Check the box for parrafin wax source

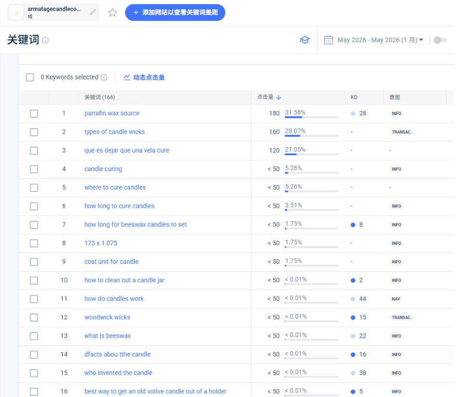(x=34, y=114)
